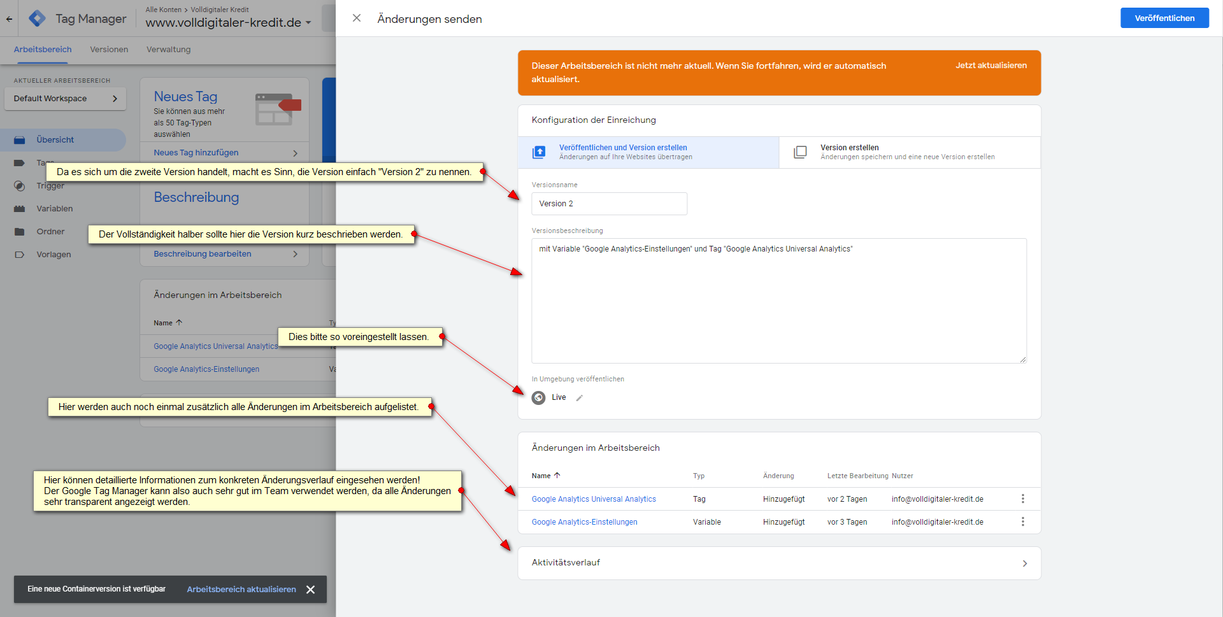Open options menu for Universal Analytics row

click(1023, 499)
